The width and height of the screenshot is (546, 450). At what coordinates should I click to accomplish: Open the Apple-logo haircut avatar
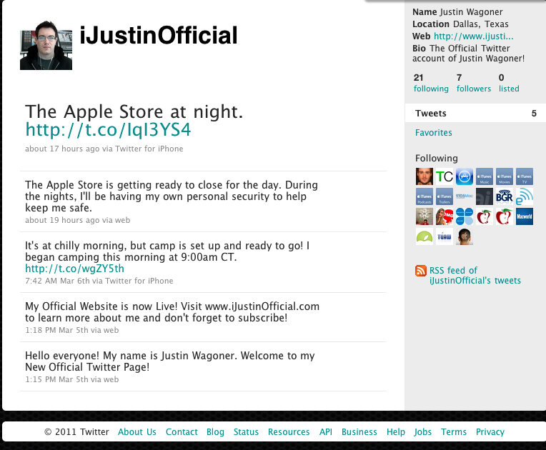(x=464, y=236)
